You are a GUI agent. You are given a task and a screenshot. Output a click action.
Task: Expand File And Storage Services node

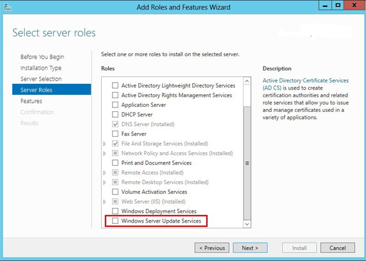pos(104,144)
